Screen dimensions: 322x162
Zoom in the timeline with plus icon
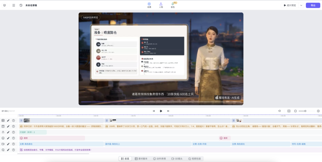tap(318, 111)
